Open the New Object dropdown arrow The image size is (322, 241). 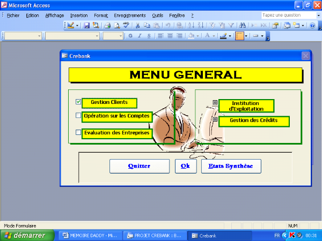tap(303, 26)
